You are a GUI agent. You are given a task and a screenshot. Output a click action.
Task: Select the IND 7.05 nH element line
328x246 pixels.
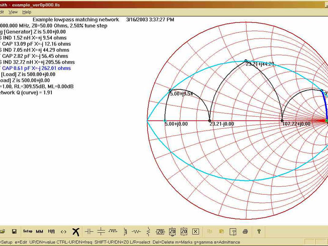pos(35,50)
